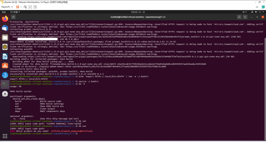Minimize the terminal window

coord(252,17)
